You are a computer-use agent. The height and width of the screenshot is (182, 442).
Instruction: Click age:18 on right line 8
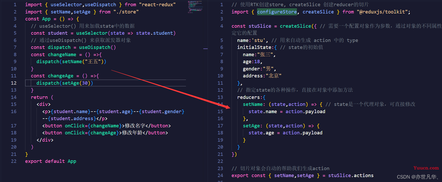coord(251,62)
